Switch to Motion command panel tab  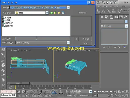[x=116, y=17]
